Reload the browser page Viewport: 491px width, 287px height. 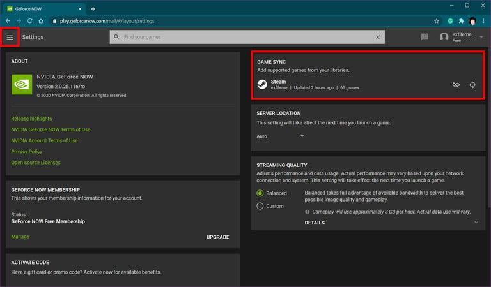[x=30, y=21]
